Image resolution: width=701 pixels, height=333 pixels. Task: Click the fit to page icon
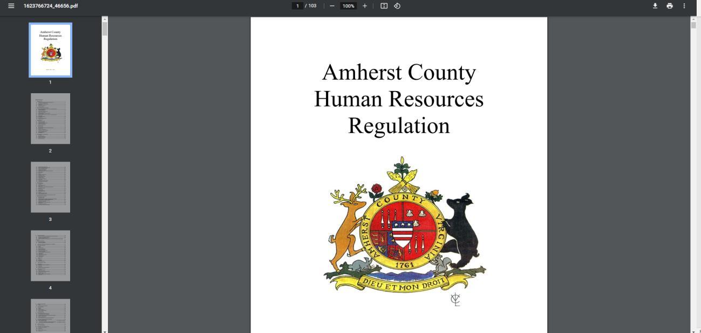click(x=384, y=6)
